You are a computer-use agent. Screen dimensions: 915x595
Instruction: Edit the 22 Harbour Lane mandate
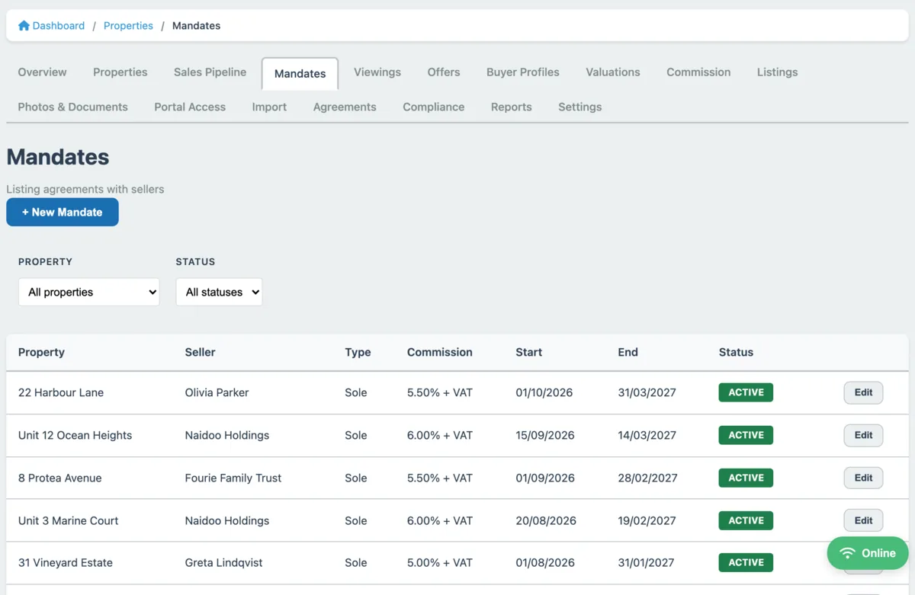[x=863, y=393]
